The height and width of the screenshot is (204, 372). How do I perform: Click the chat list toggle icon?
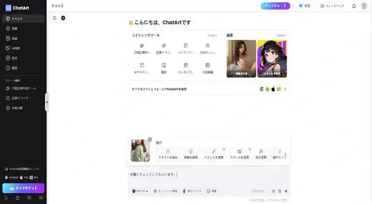coord(55,18)
